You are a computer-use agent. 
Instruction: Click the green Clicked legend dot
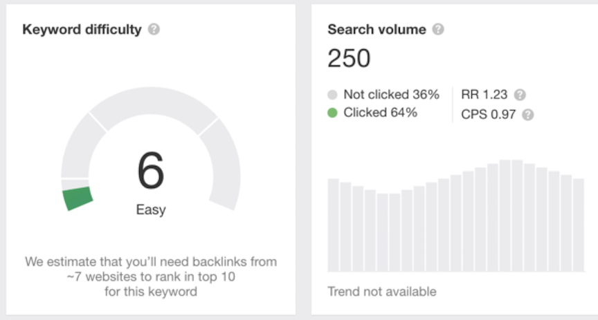(332, 113)
